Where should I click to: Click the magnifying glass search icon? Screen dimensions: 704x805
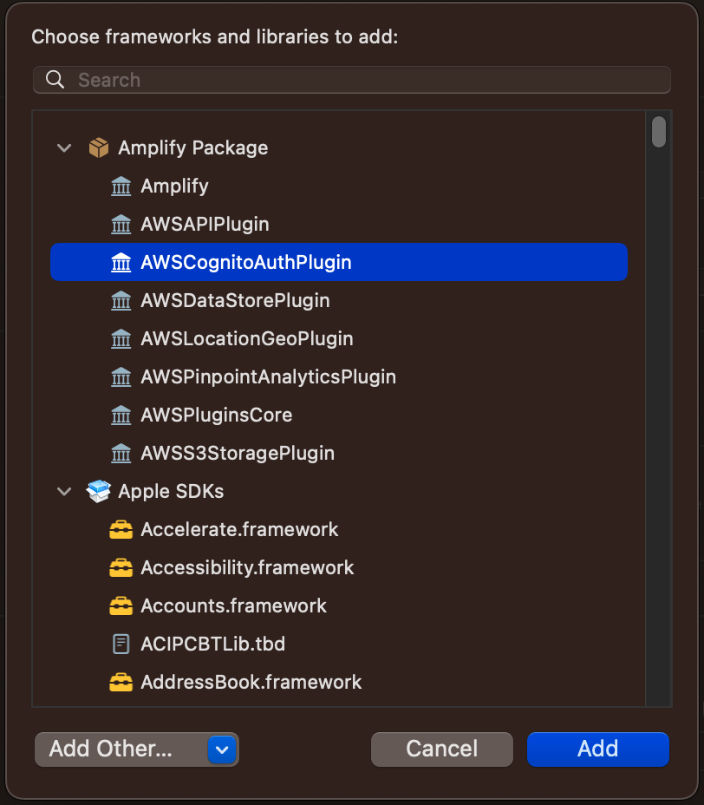(55, 80)
